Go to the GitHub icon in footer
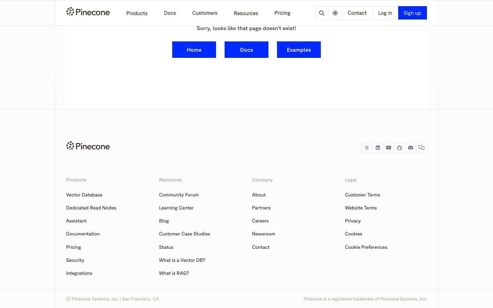Screen dimensions: 493x308 (400, 148)
